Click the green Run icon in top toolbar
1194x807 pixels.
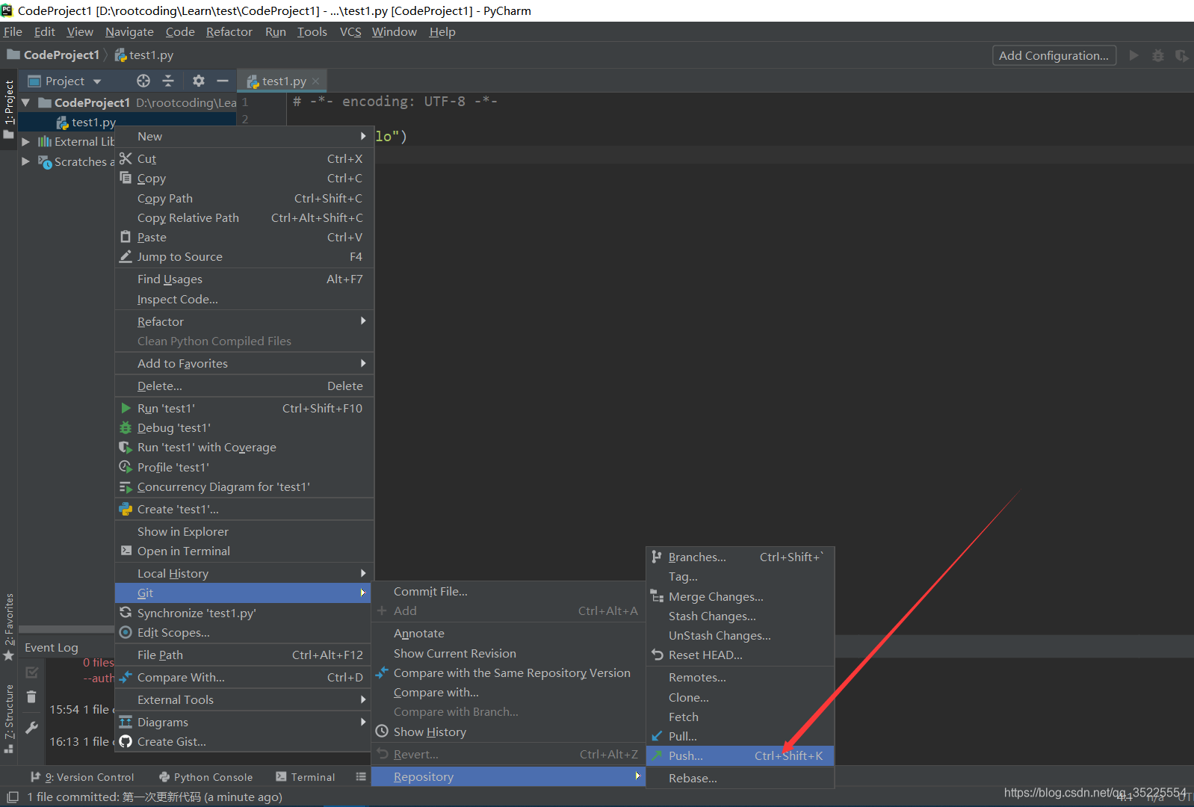1133,55
